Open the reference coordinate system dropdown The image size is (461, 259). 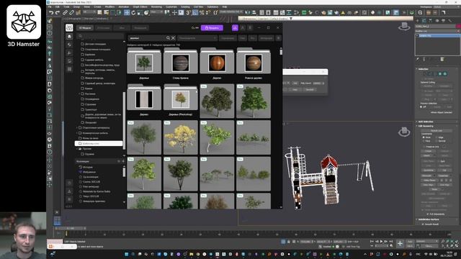157,12
